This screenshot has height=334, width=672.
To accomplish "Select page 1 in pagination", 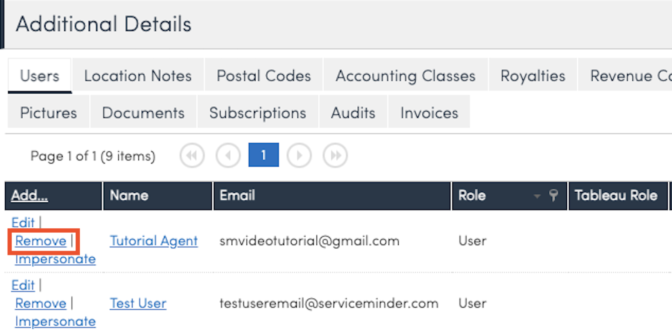I will 264,155.
